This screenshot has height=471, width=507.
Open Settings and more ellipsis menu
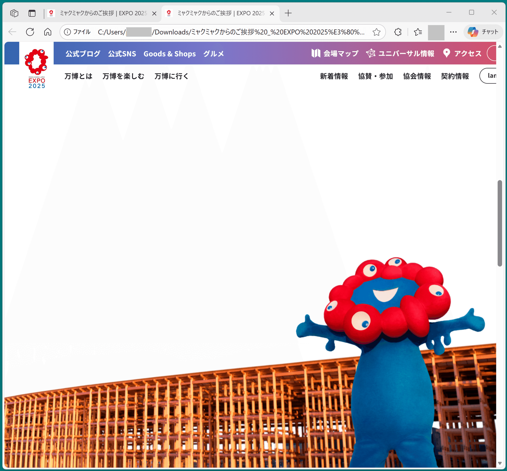(453, 32)
